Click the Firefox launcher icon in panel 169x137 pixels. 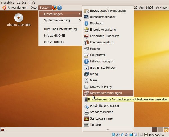coord(54,8)
